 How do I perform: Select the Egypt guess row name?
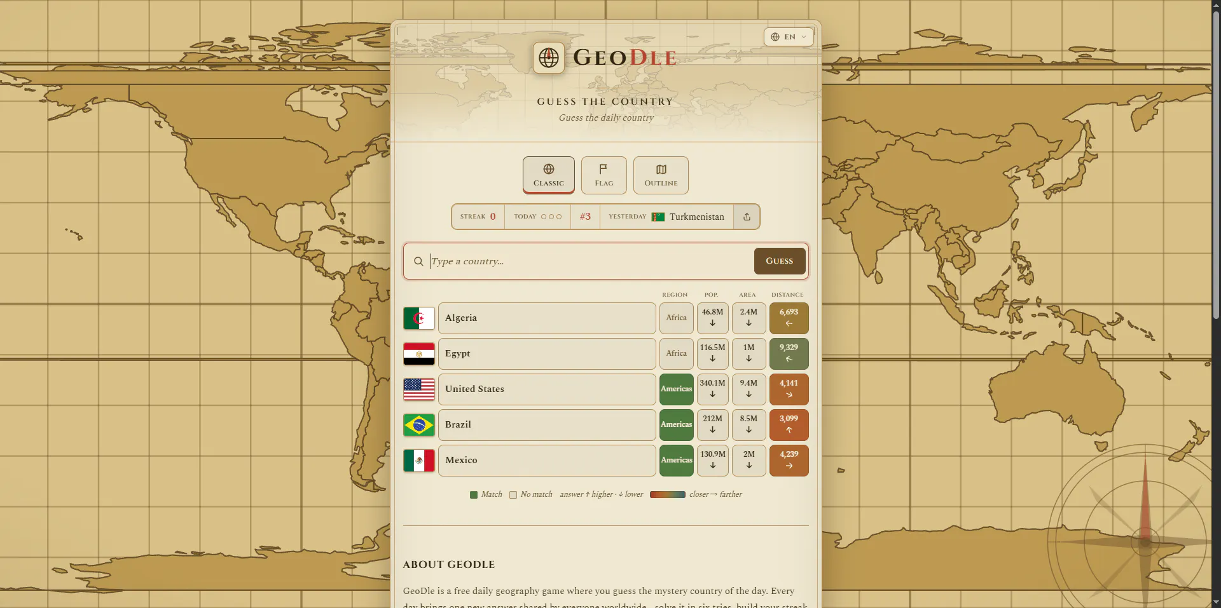click(x=547, y=354)
